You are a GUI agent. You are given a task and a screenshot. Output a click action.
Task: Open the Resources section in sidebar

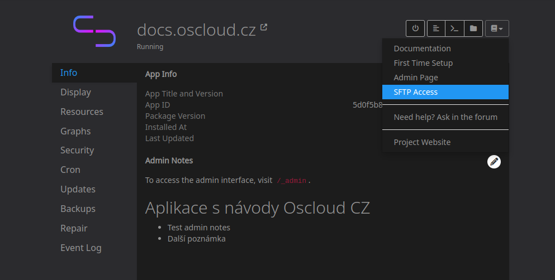[x=82, y=112]
